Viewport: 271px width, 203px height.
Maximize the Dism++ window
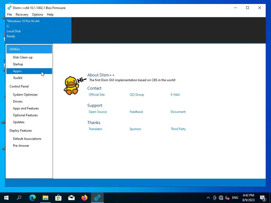click(x=247, y=8)
